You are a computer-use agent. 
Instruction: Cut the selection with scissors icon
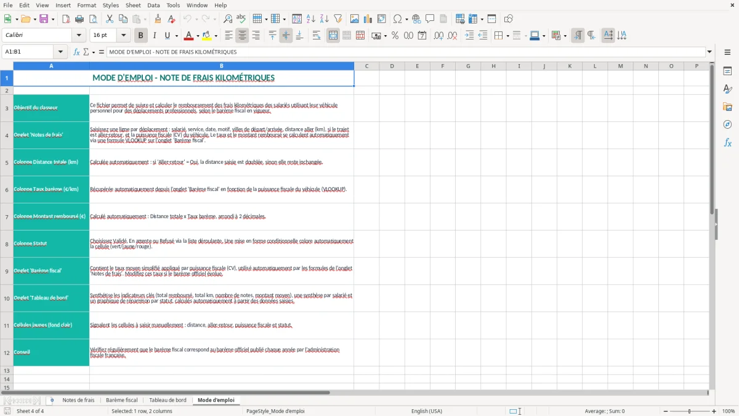click(109, 19)
